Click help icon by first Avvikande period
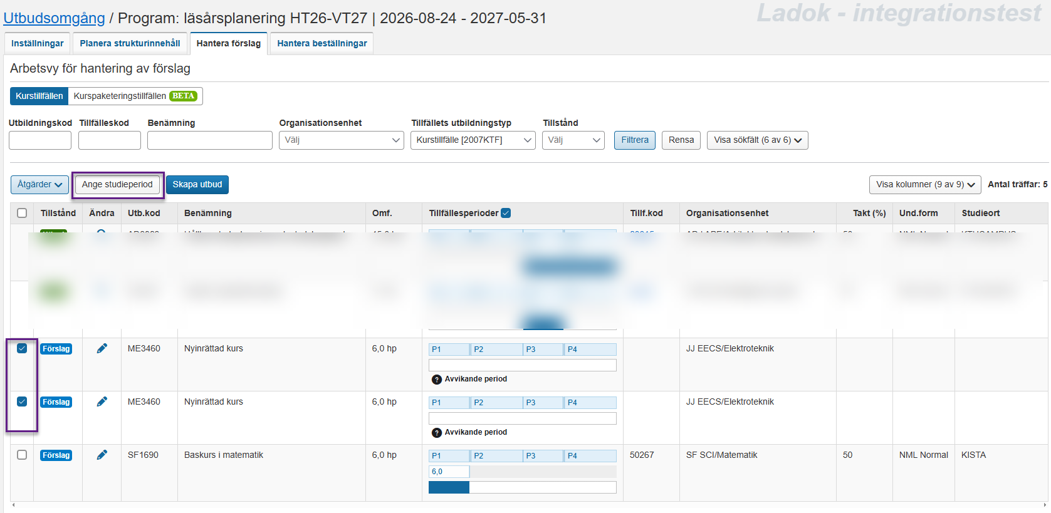Viewport: 1051px width, 513px height. coord(437,380)
